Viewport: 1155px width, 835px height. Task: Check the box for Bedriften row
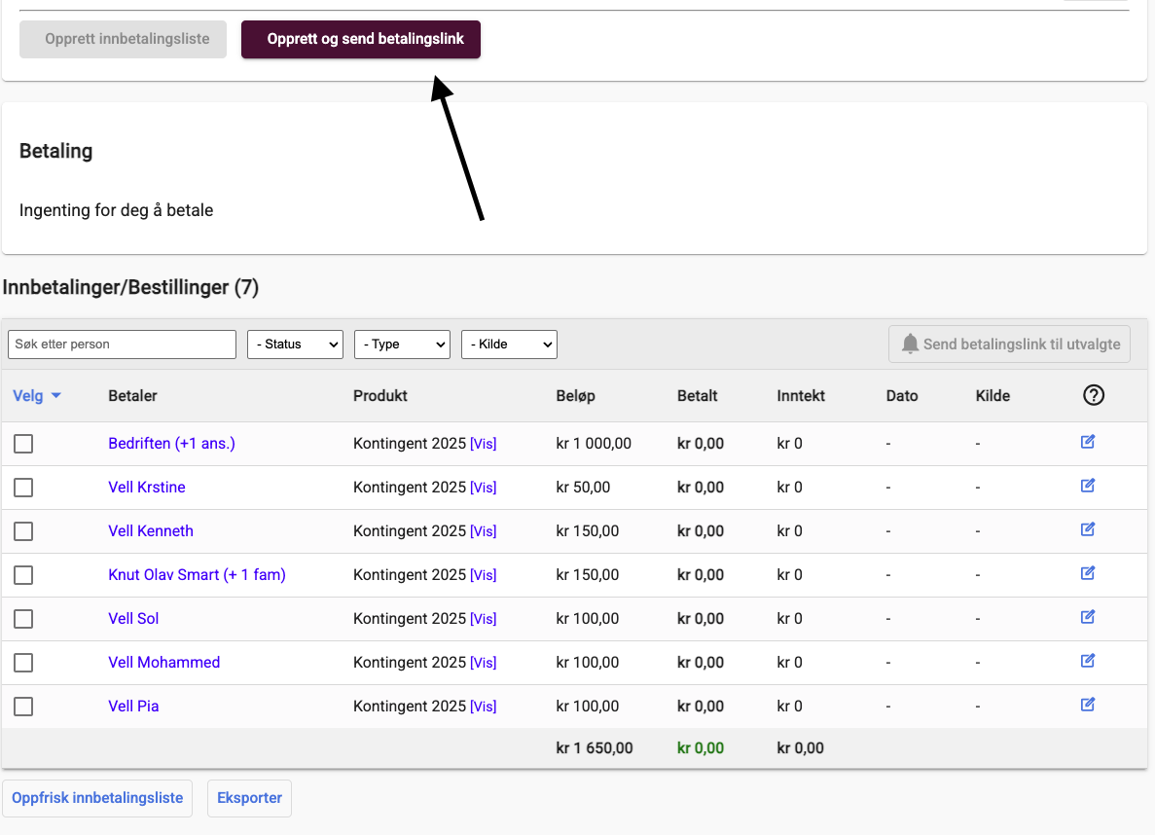click(x=23, y=444)
